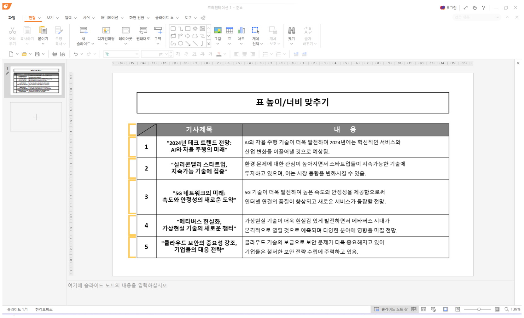Expand the shapes gallery with the chevron
Screen dimensions: 524x318
click(208, 44)
